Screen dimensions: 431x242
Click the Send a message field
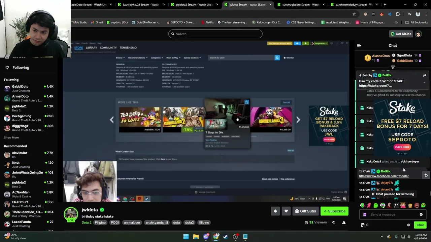pos(393,214)
